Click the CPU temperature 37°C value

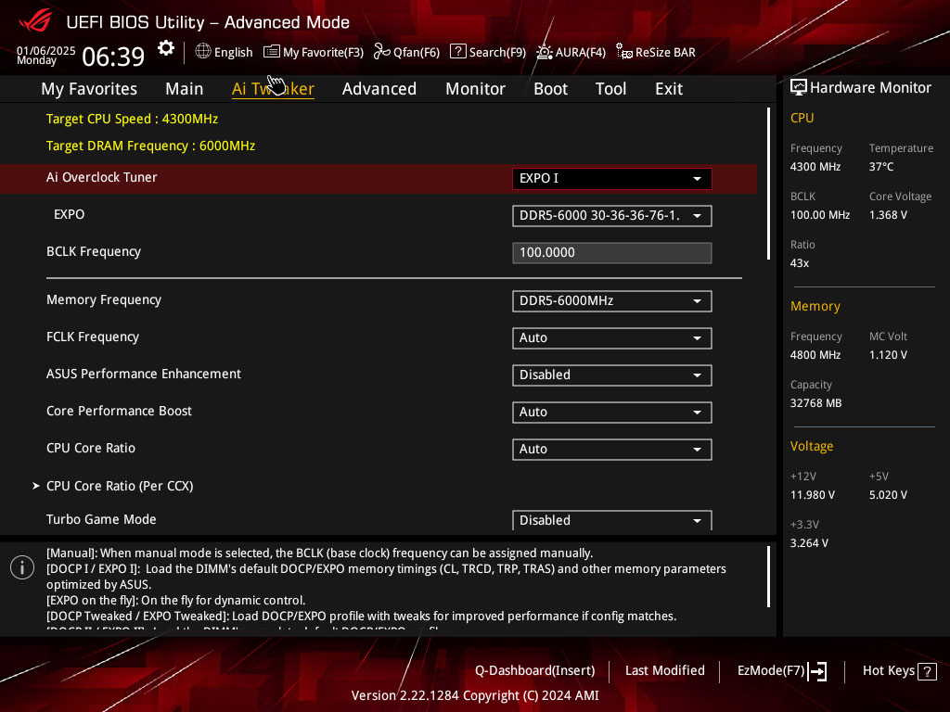click(x=881, y=167)
